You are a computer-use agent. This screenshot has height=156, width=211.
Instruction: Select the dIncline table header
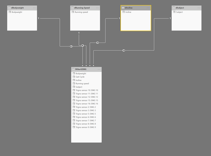coord(136,8)
